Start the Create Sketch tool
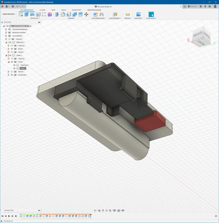The width and height of the screenshot is (219, 223). (21, 14)
